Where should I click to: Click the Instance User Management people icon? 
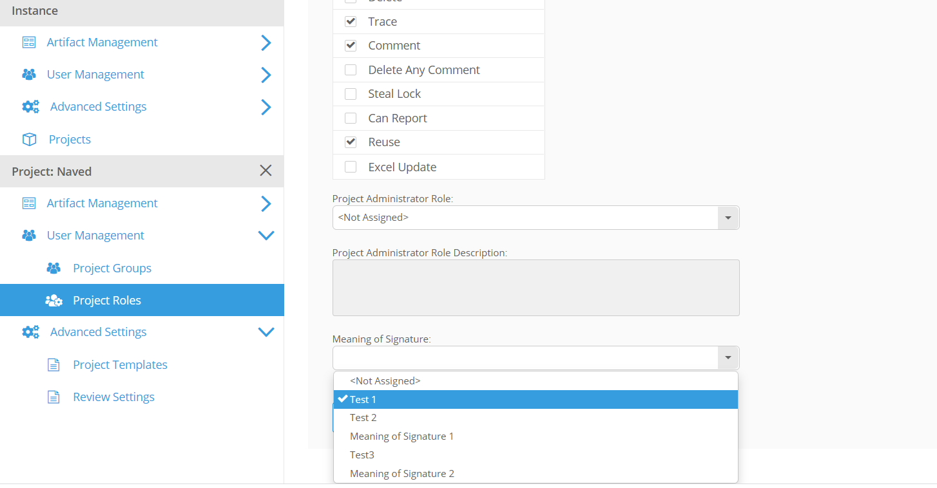tap(29, 75)
